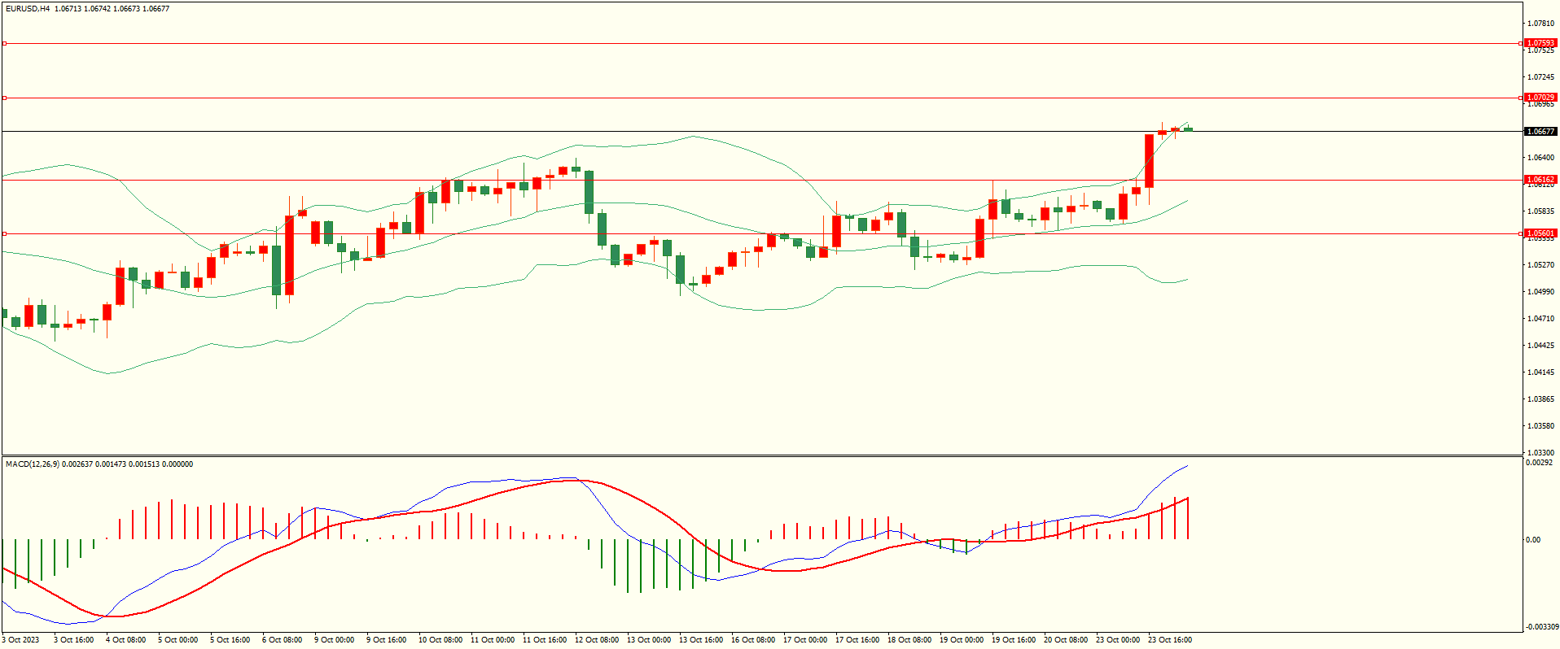Image resolution: width=1560 pixels, height=649 pixels.
Task: Select the 1.06162 price level tag
Action: 1540,180
